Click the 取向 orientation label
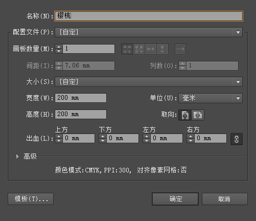Image resolution: width=256 pixels, height=221 pixels. coord(169,115)
